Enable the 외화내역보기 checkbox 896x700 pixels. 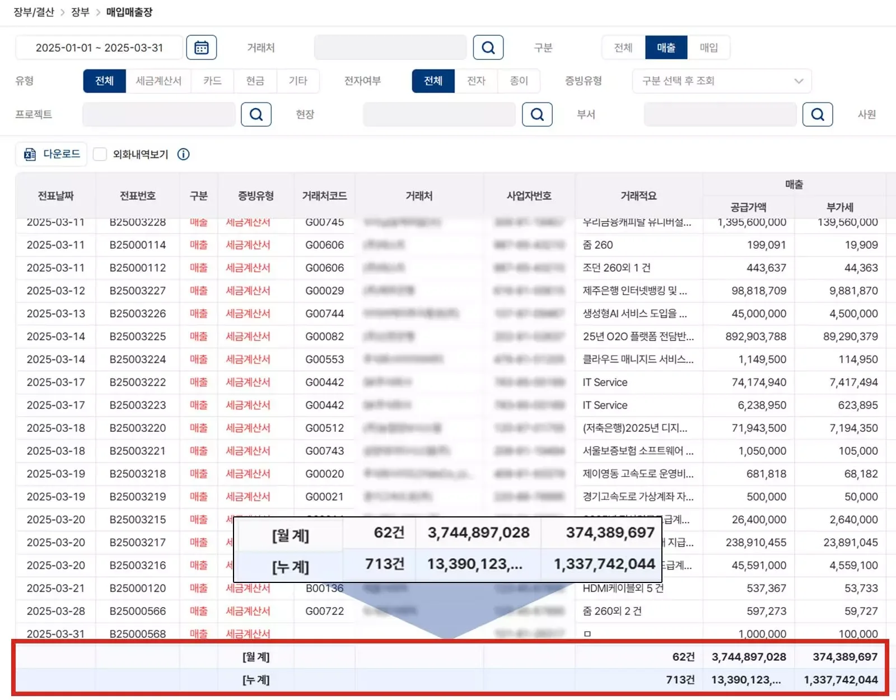pos(100,155)
